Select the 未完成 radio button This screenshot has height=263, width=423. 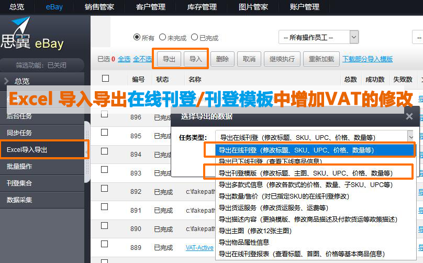pos(162,37)
